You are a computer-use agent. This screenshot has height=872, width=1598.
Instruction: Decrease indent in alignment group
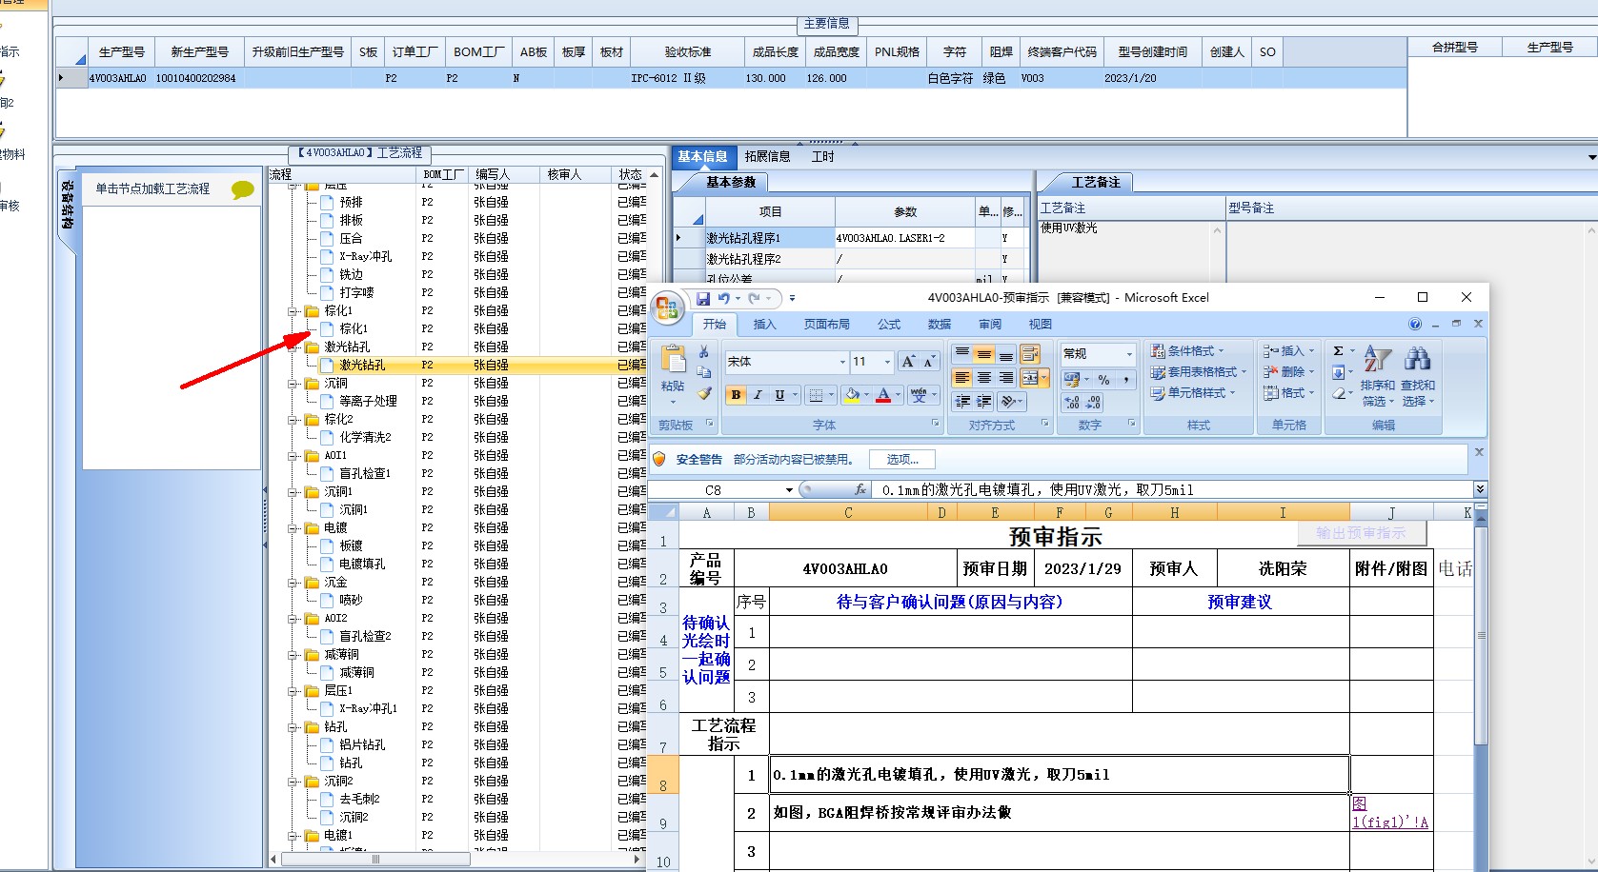[962, 402]
